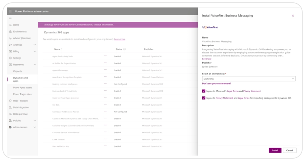This screenshot has height=161, width=305.
Task: Open more options for Cards for Power Apps
Action: coord(105,97)
